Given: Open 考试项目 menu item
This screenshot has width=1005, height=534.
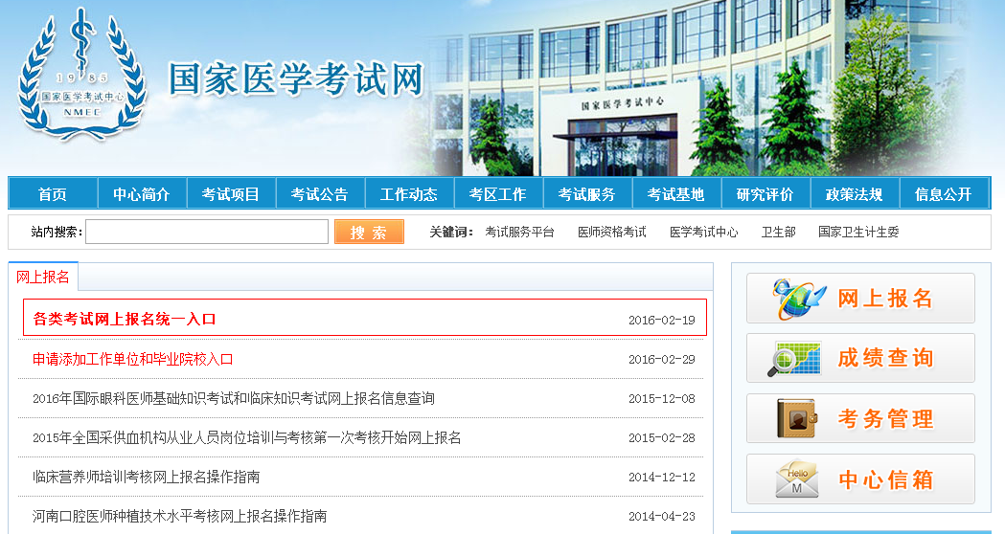Looking at the screenshot, I should (231, 194).
